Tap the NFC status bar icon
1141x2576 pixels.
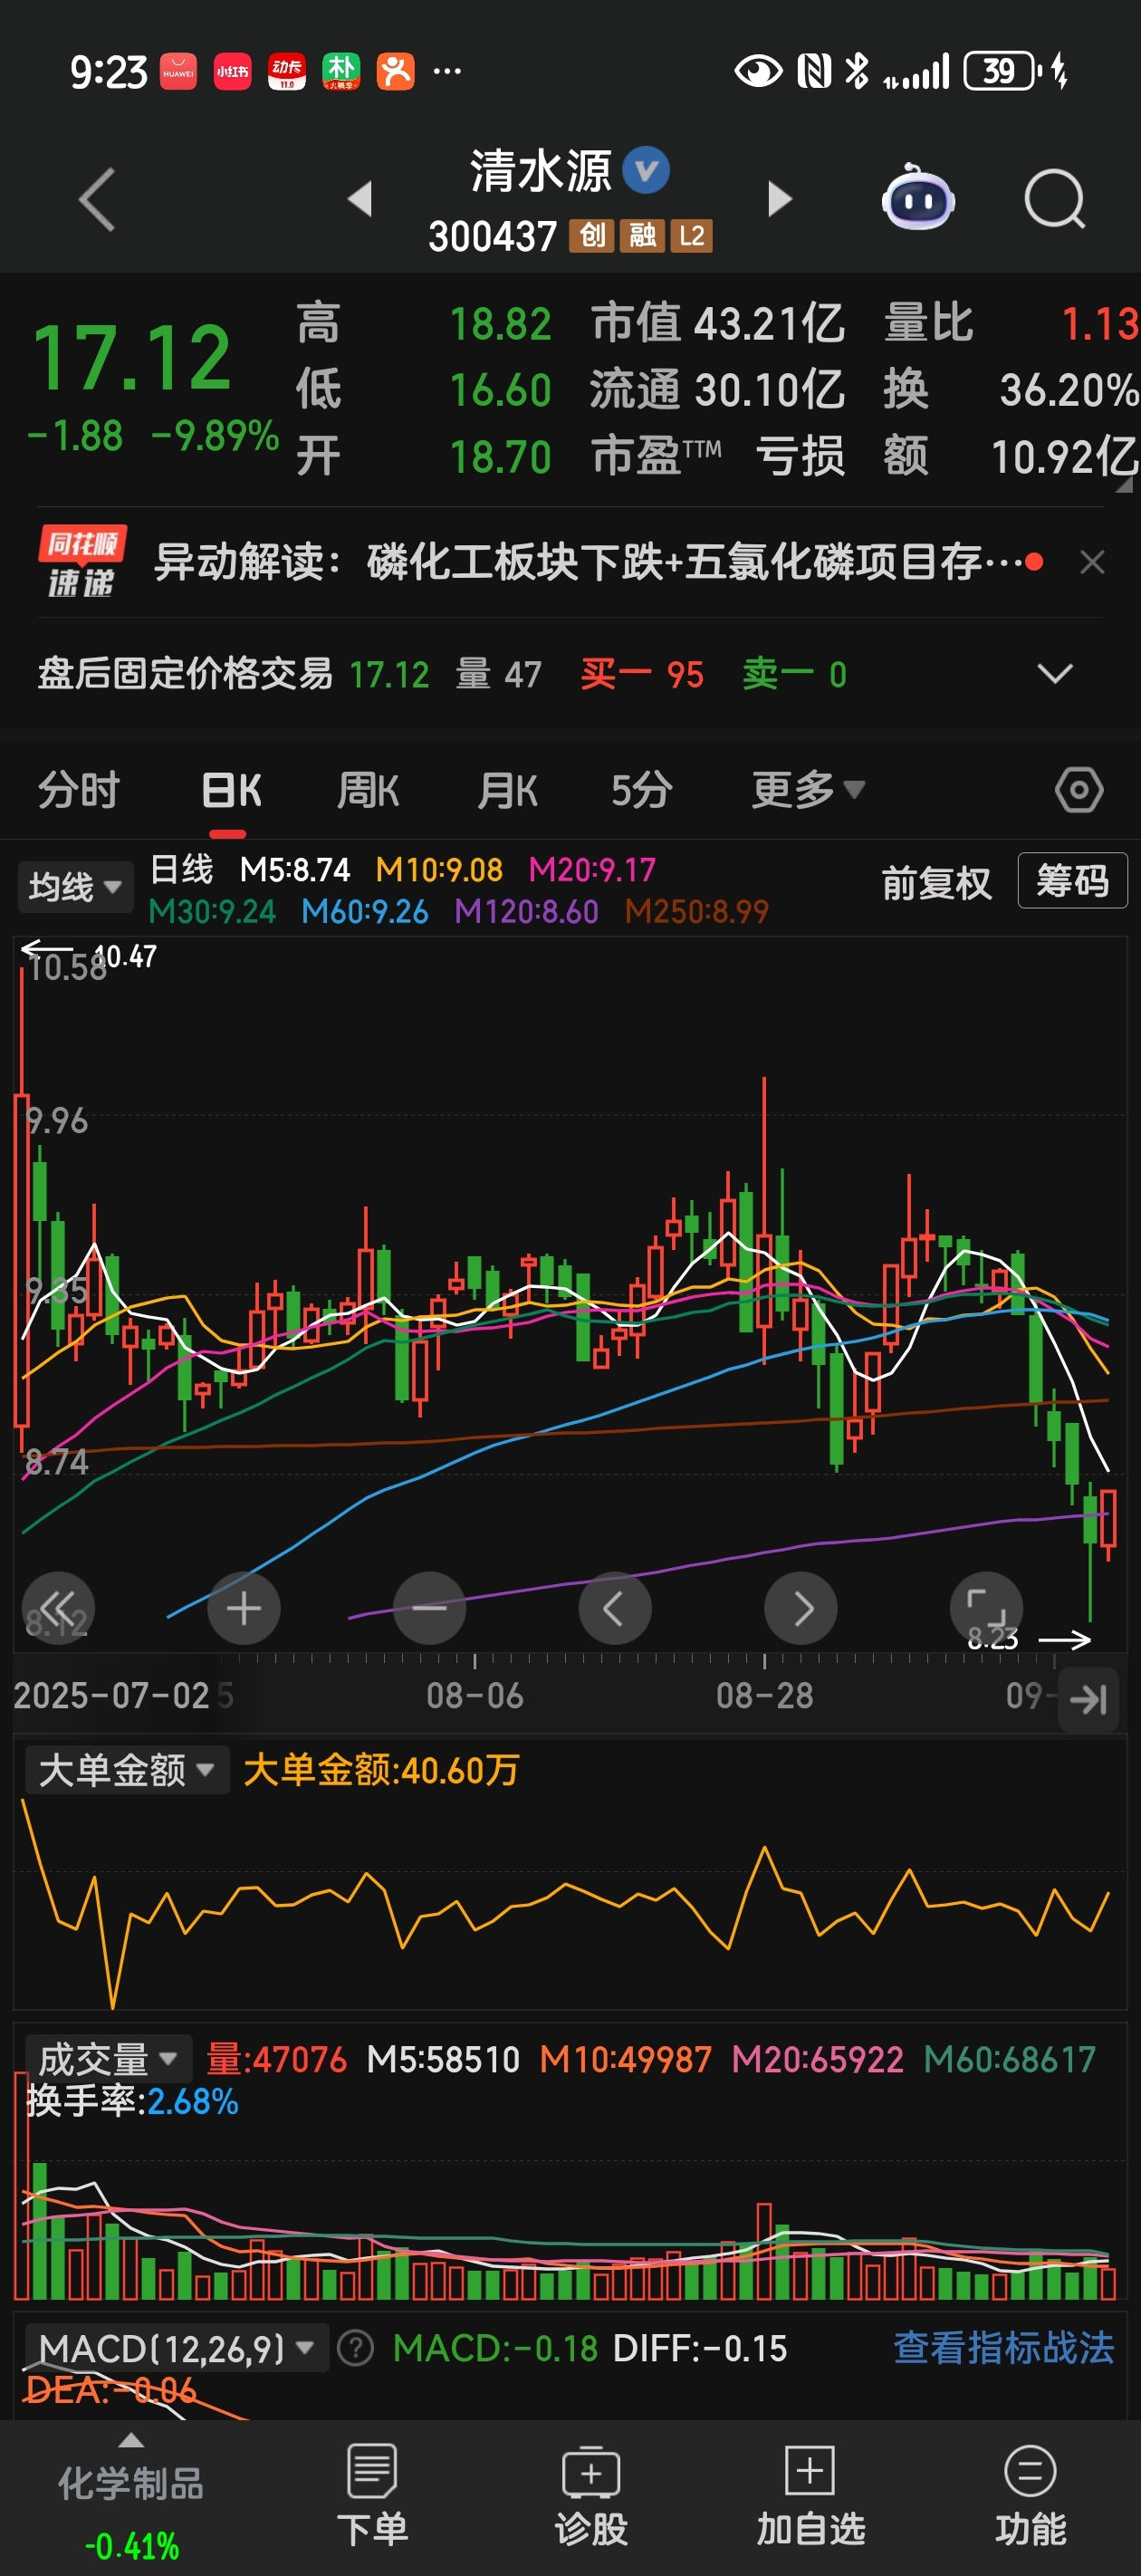tap(813, 71)
